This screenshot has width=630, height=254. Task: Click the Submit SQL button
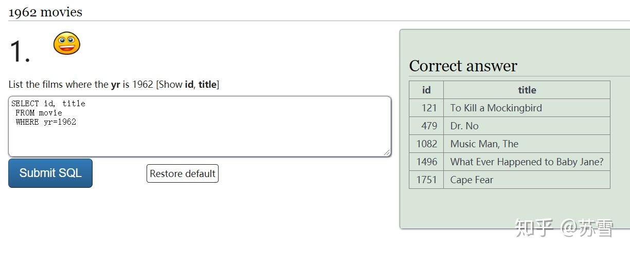tap(50, 173)
